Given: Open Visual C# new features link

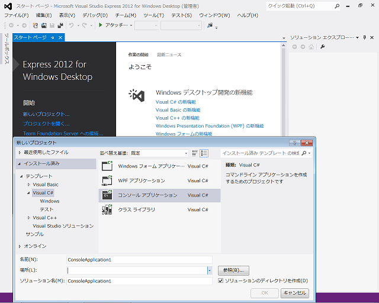Looking at the screenshot, I should coord(176,102).
